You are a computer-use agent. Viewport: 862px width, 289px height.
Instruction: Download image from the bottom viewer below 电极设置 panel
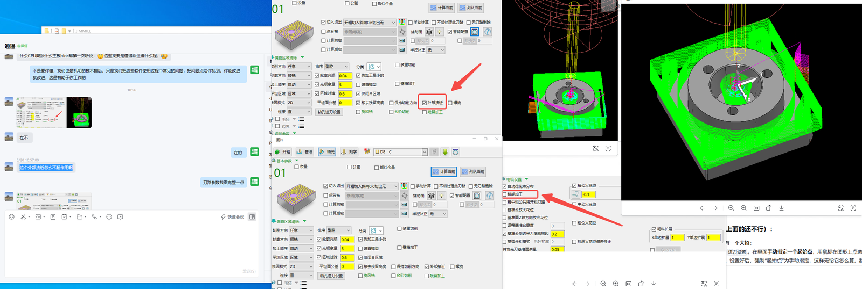click(x=654, y=284)
